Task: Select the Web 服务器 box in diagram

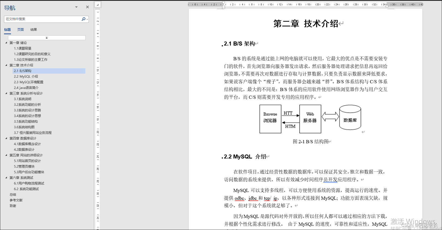Action: point(310,119)
